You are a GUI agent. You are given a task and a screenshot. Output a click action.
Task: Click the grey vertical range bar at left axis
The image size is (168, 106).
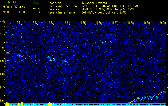click(x=5, y=61)
